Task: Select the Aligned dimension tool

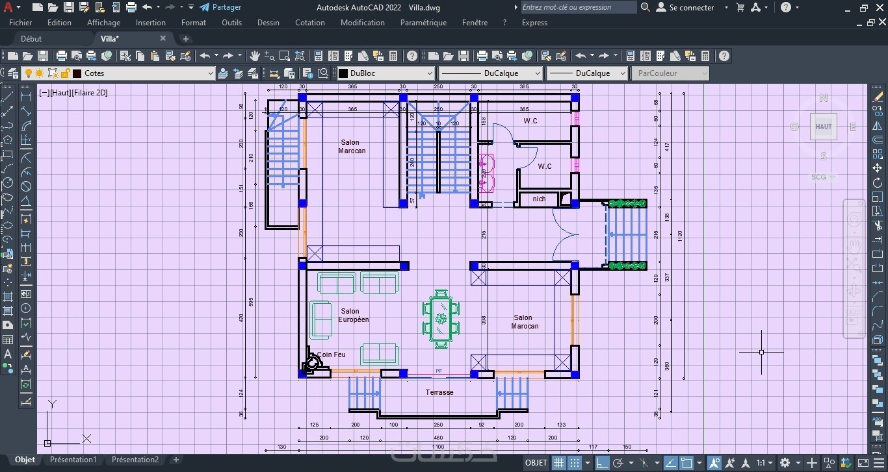Action: click(x=26, y=111)
